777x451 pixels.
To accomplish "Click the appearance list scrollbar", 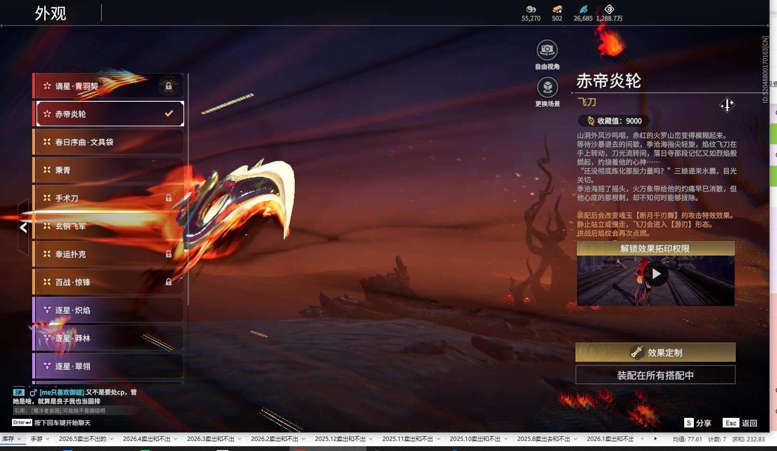I will click(x=188, y=189).
